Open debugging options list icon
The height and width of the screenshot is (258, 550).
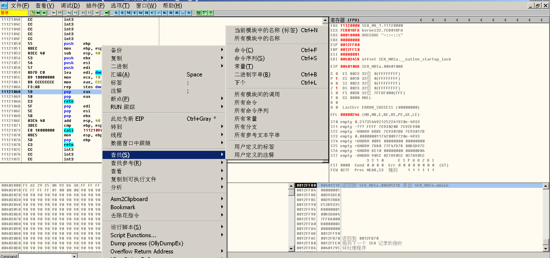(x=198, y=13)
